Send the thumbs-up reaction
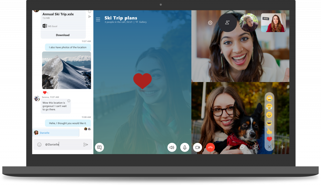The height and width of the screenshot is (185, 321). coord(269,131)
